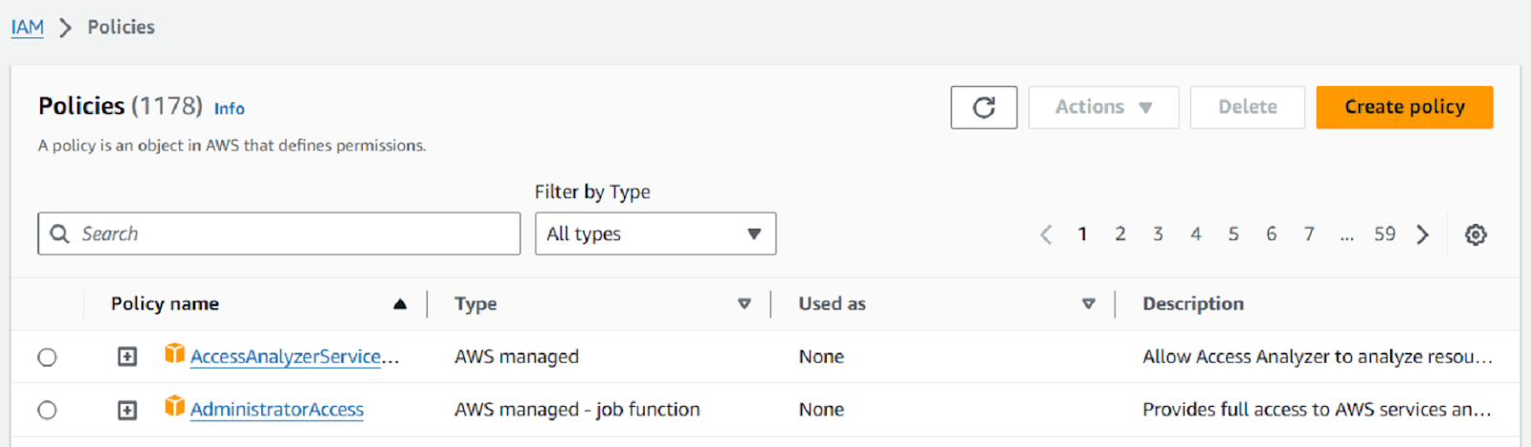Expand the AdministratorAccess policy row
1531x447 pixels.
point(126,410)
